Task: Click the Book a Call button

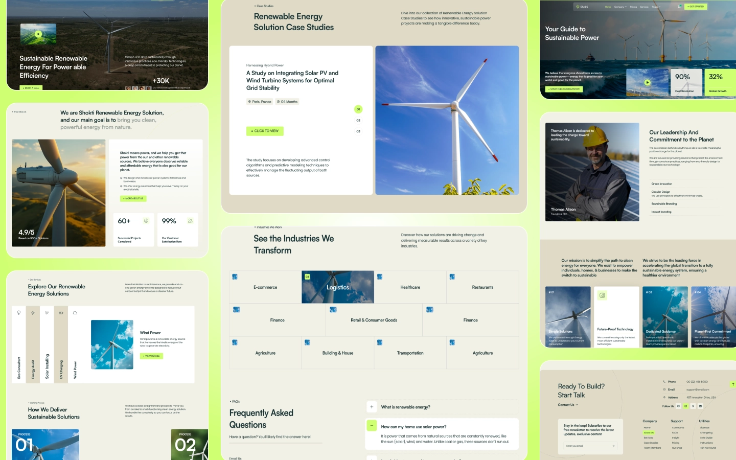Action: 31,88
